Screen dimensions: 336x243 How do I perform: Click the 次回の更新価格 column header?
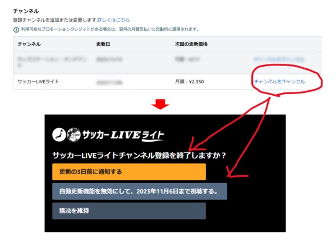tap(191, 44)
